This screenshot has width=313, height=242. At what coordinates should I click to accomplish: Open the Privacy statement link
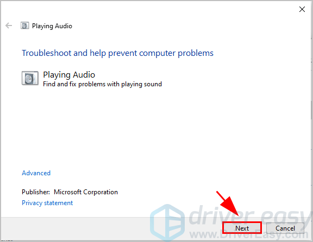(47, 203)
